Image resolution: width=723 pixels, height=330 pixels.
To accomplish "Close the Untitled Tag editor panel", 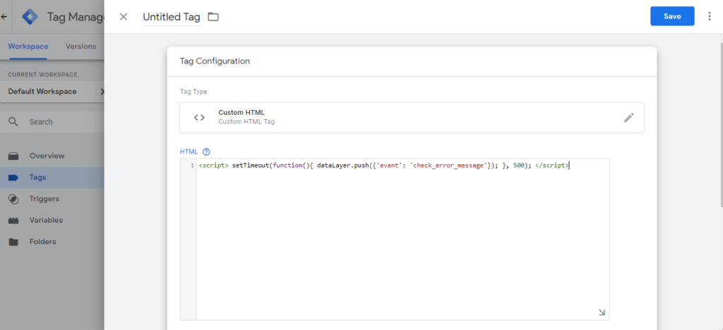I will 123,17.
